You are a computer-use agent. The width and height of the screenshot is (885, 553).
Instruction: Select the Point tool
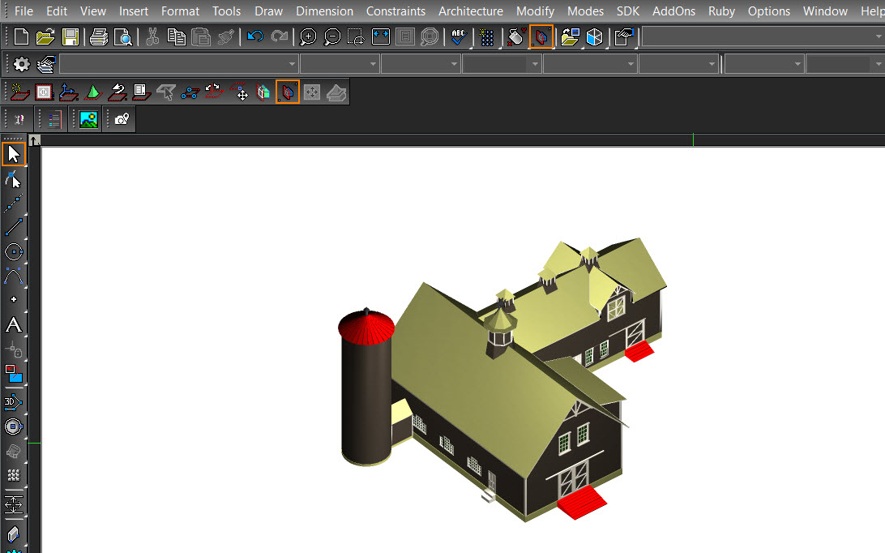click(x=14, y=299)
